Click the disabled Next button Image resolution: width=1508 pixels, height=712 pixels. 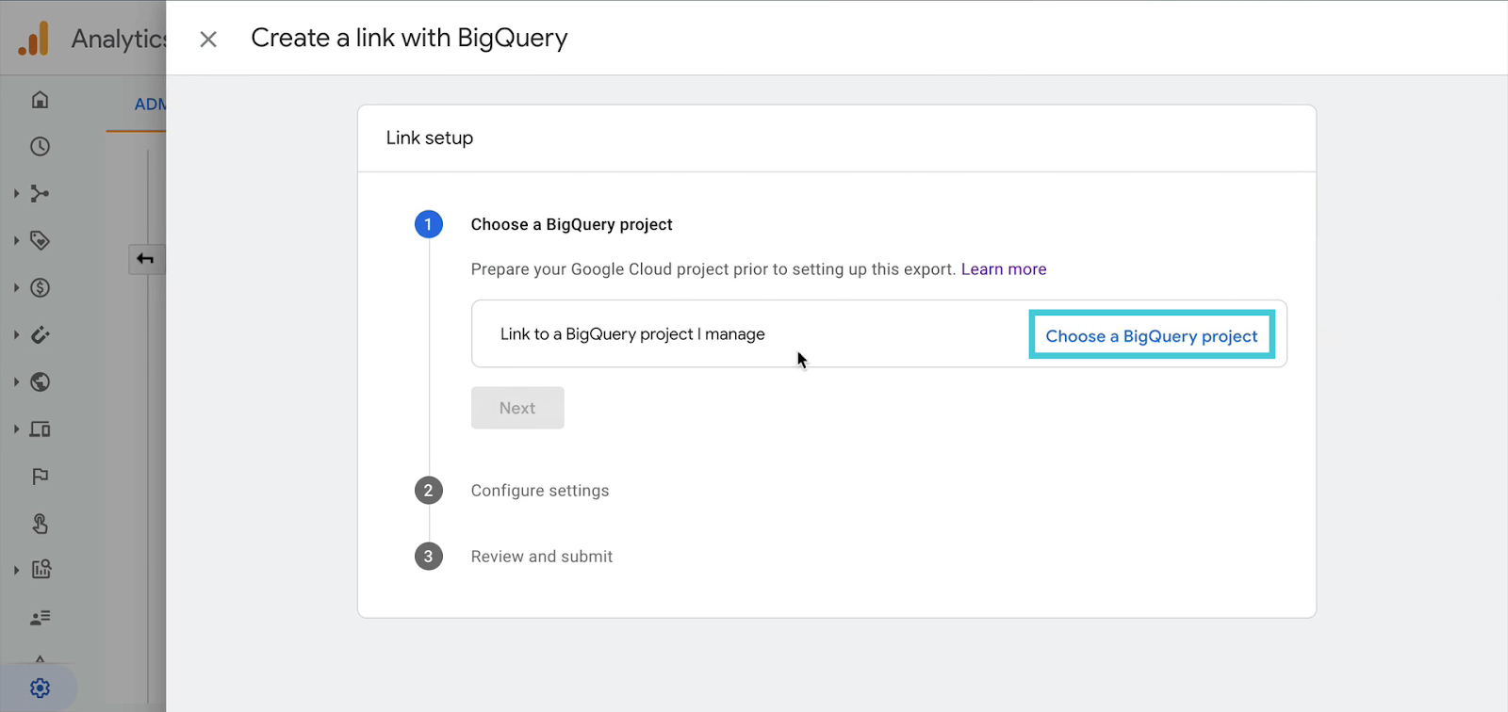coord(517,408)
